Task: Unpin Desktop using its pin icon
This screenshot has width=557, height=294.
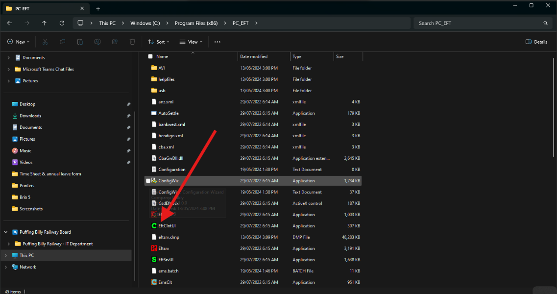Action: pyautogui.click(x=128, y=104)
